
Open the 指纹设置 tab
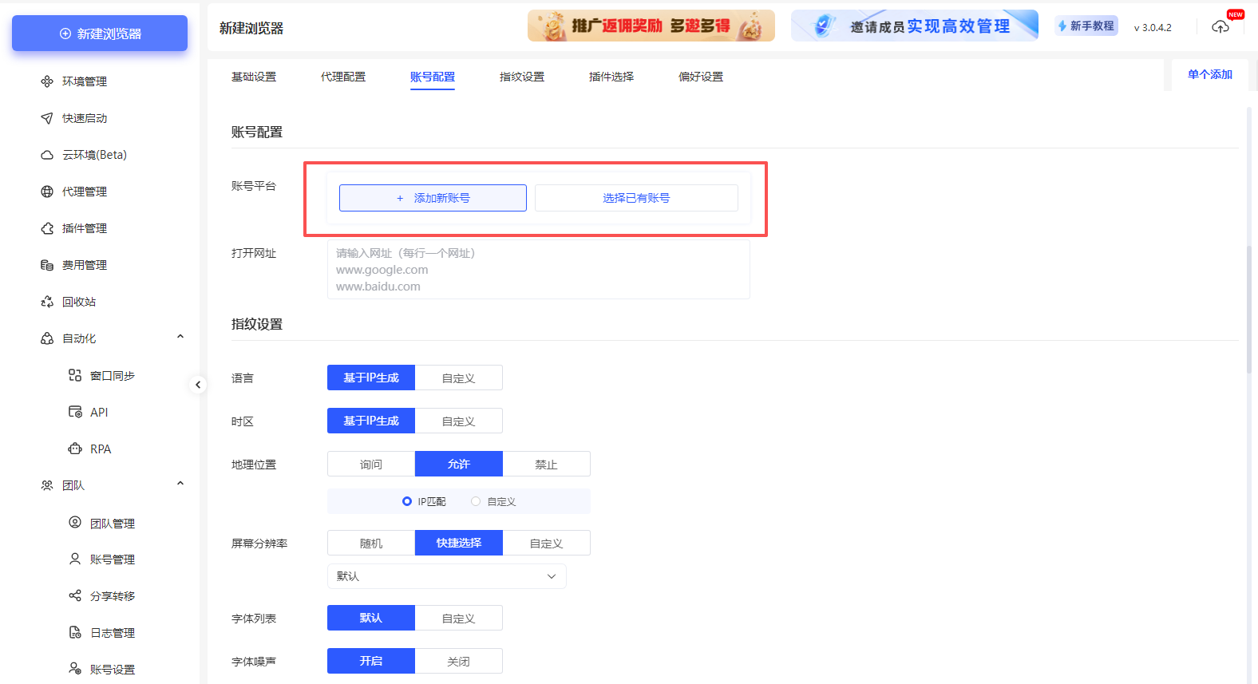pos(522,77)
